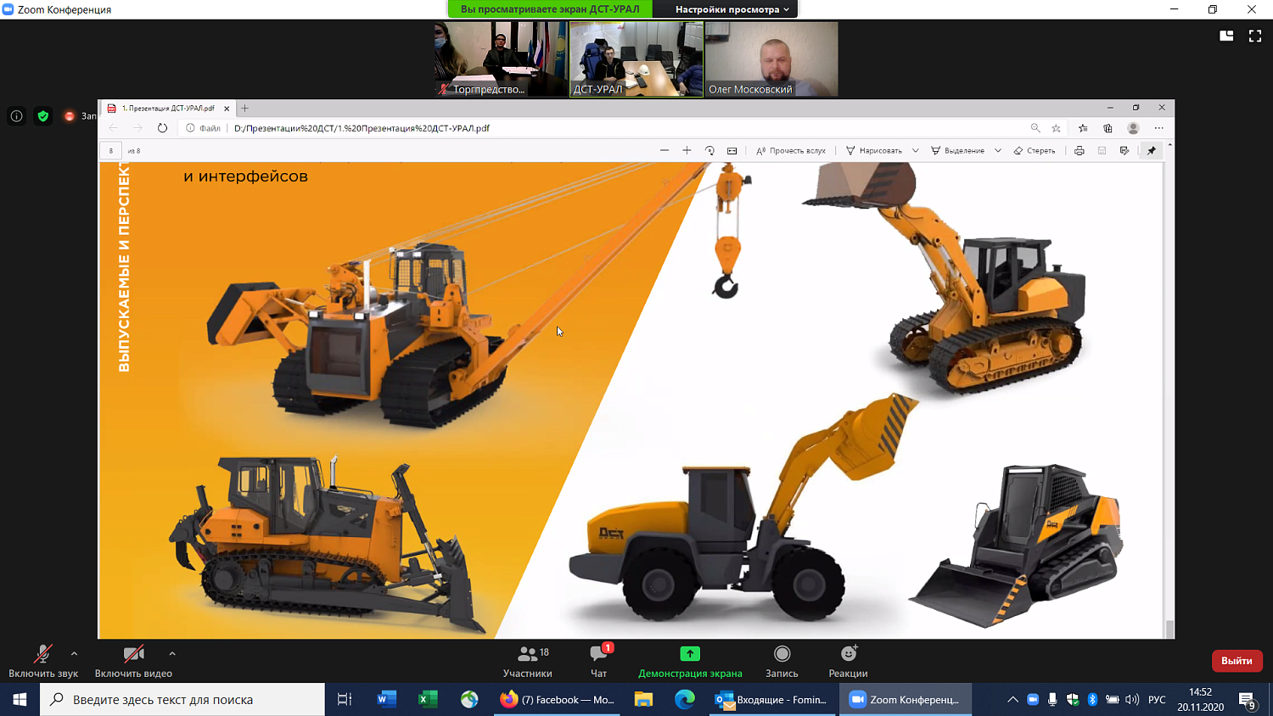
Task: Save the PDF document
Action: (x=1102, y=150)
